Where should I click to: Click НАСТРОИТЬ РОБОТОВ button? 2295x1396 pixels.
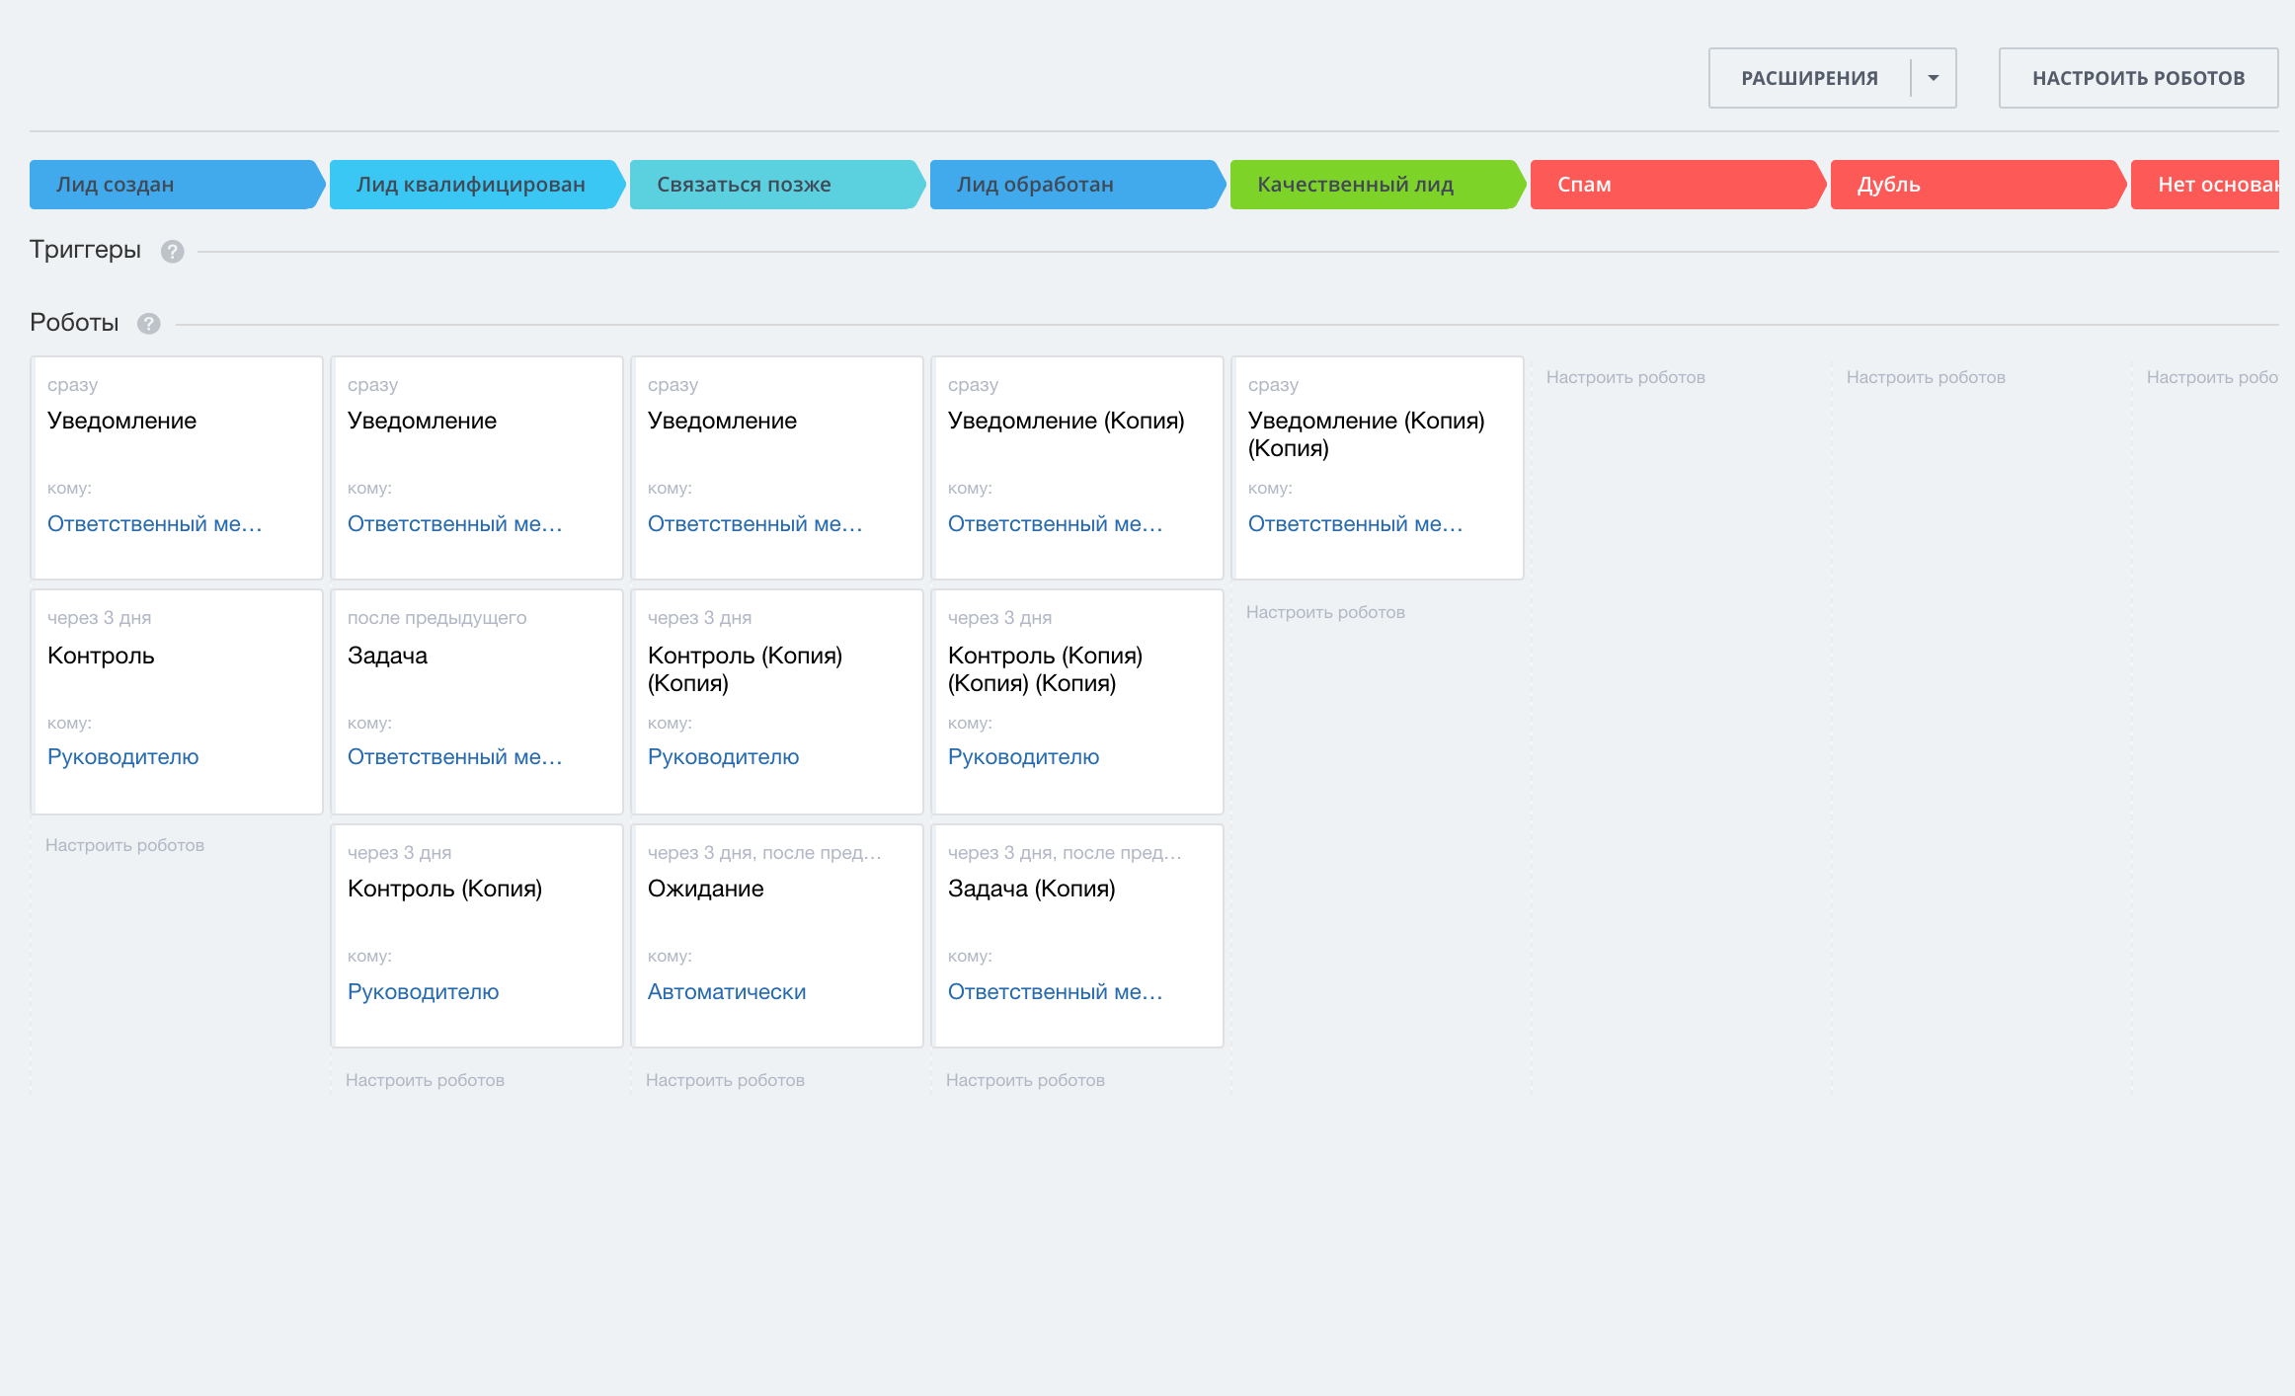[2137, 78]
